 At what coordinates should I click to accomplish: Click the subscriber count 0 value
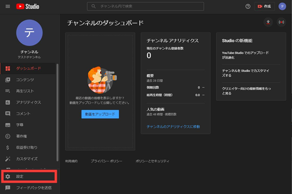(149, 55)
